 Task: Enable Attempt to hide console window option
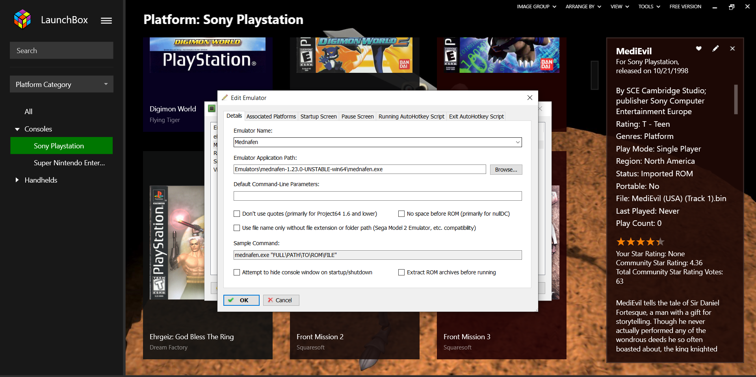point(237,272)
